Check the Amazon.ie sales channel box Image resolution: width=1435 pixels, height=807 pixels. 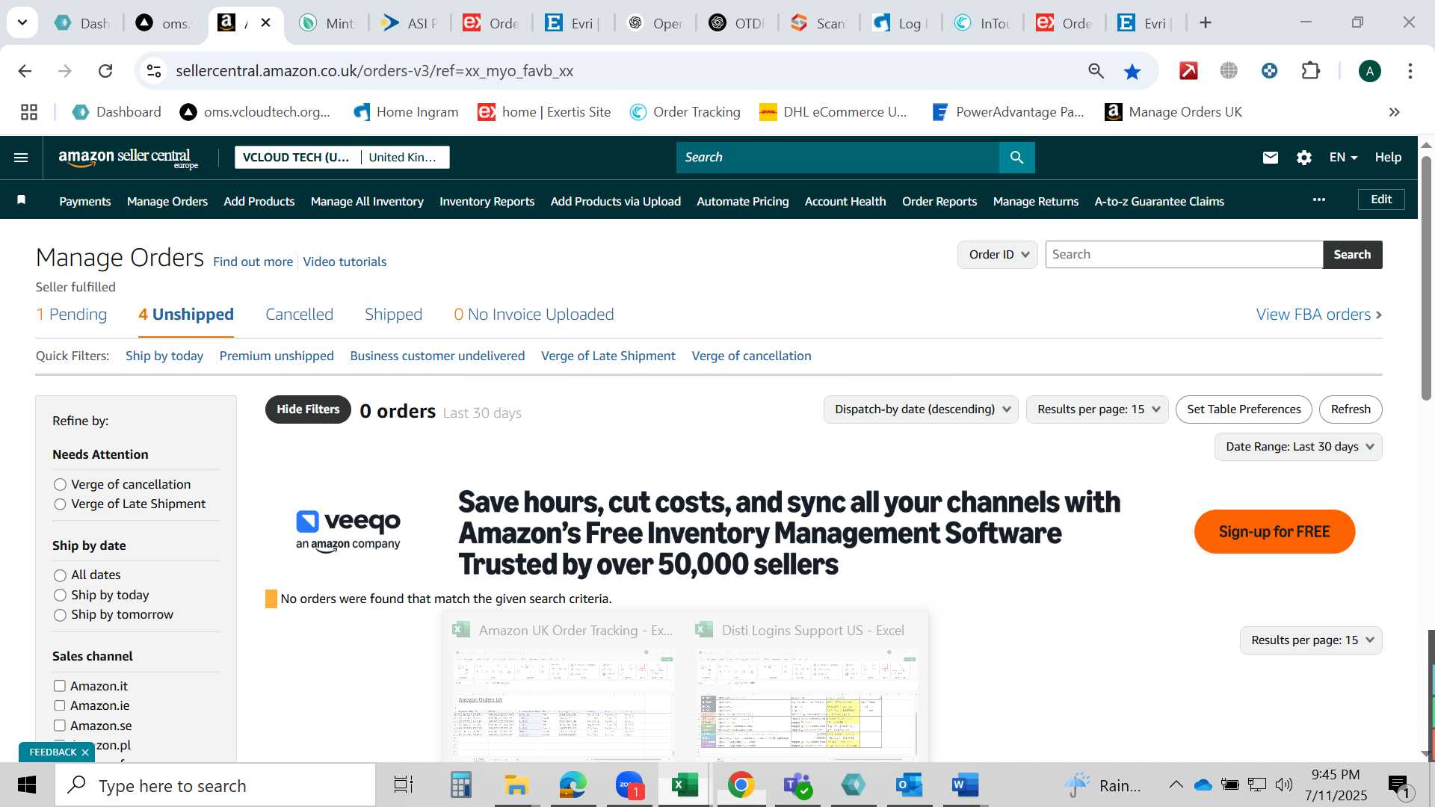pyautogui.click(x=60, y=705)
